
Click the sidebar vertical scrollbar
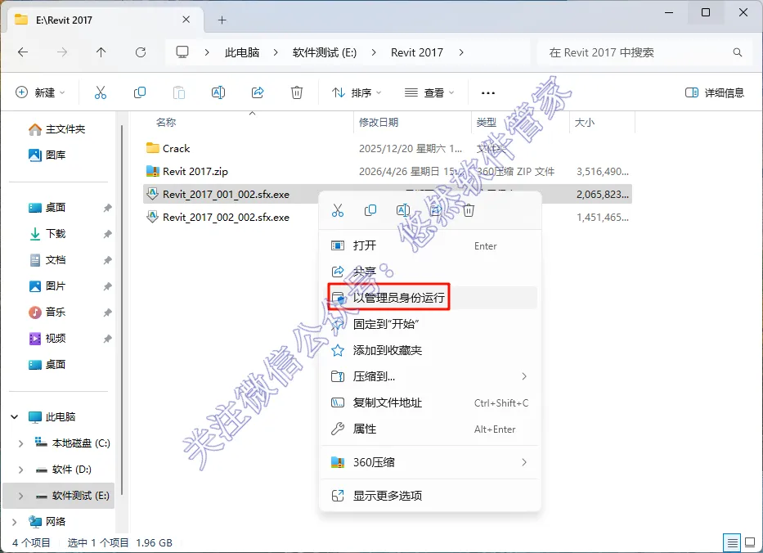click(x=122, y=311)
